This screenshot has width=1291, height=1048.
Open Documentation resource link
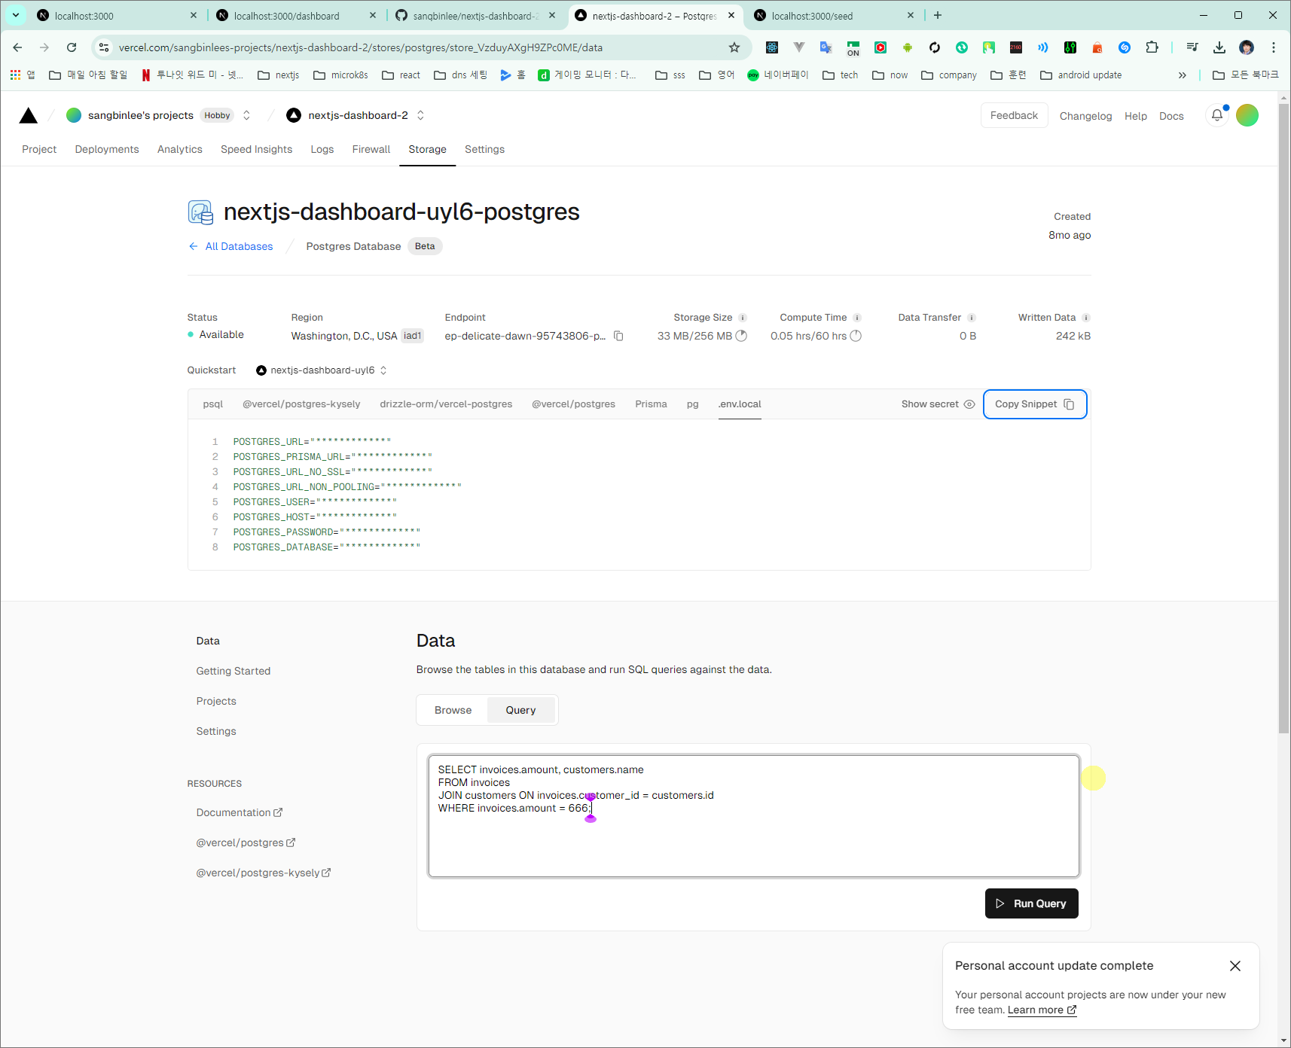[x=240, y=812]
